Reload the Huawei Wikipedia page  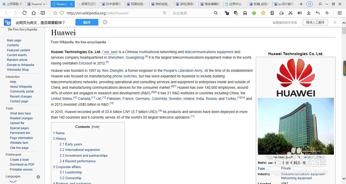point(25,13)
